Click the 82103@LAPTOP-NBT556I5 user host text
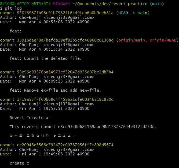 click(25, 4)
